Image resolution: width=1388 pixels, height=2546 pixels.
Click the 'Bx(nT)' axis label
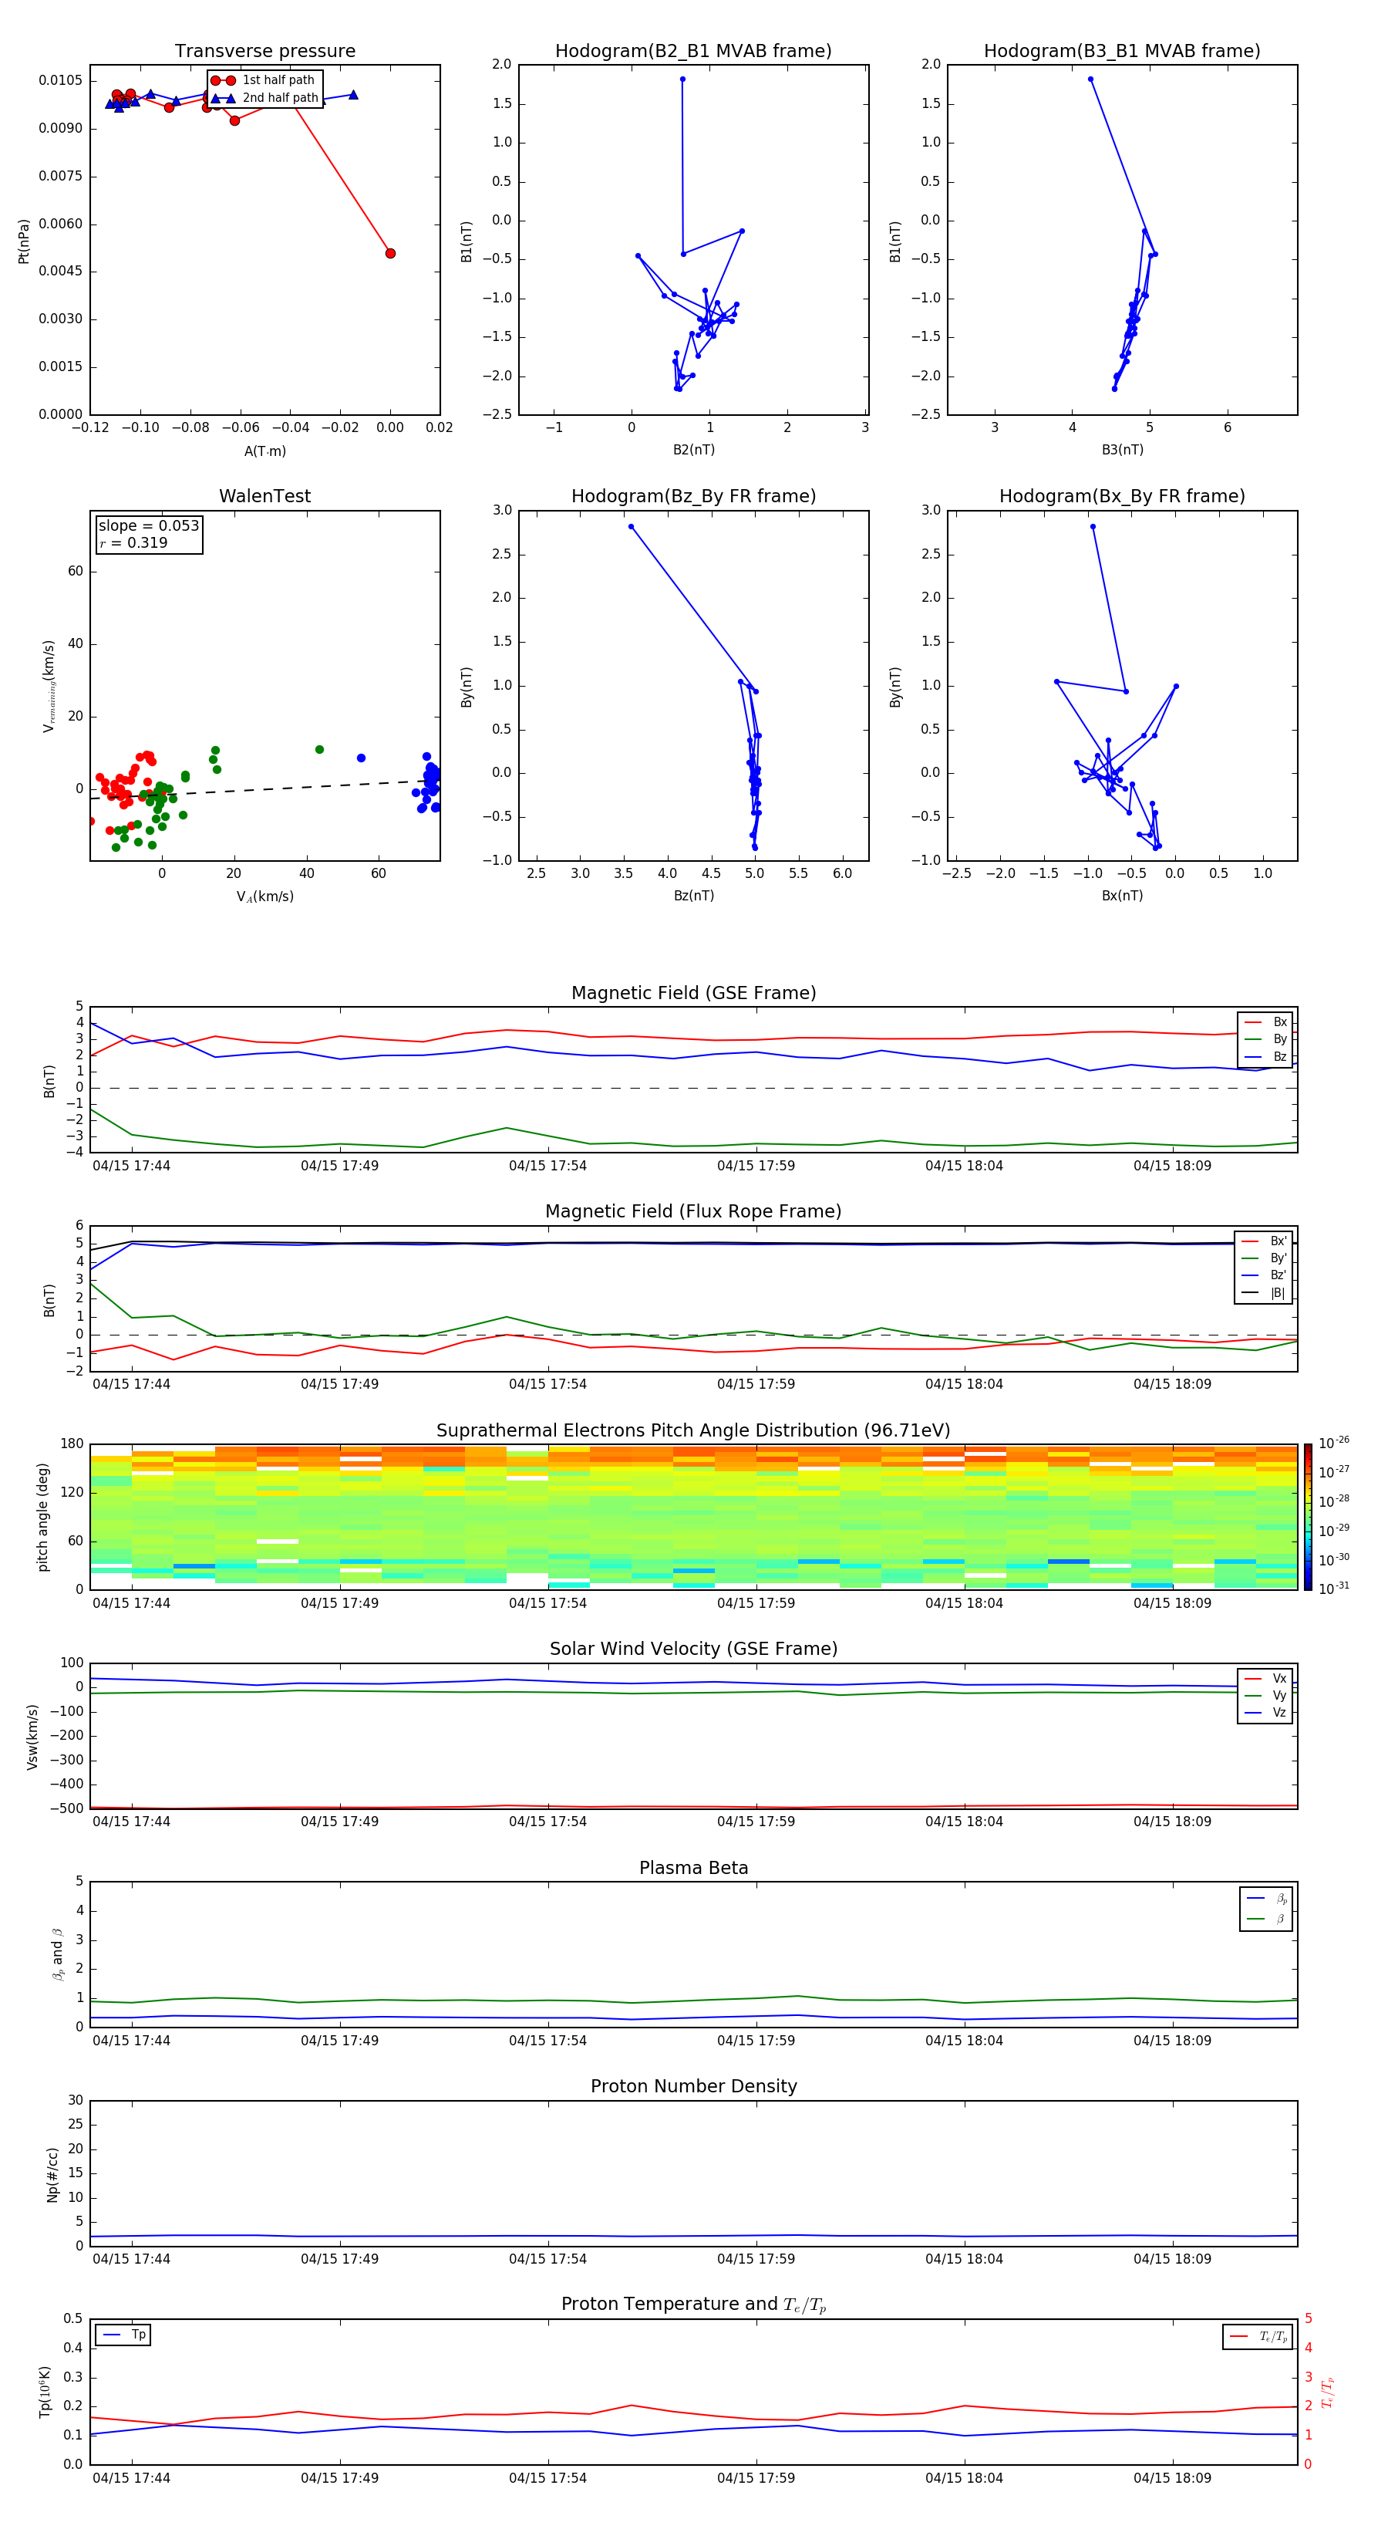[x=1122, y=896]
